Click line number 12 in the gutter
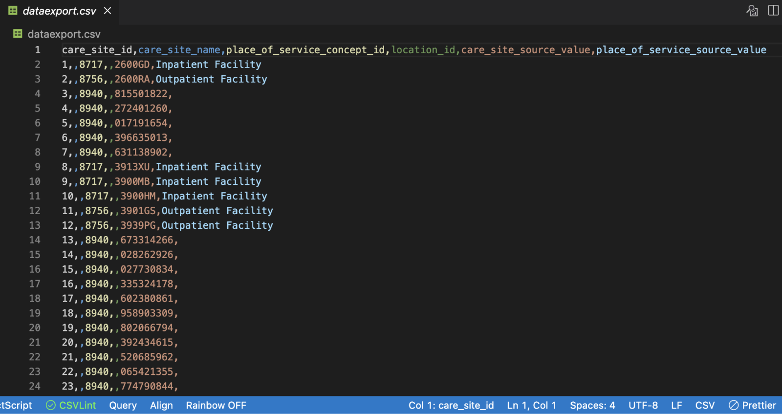The image size is (782, 414). (x=35, y=211)
